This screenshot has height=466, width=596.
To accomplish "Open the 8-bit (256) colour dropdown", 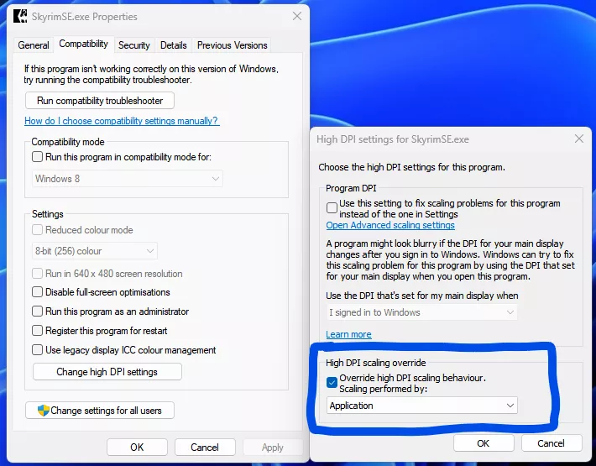I will pyautogui.click(x=95, y=251).
